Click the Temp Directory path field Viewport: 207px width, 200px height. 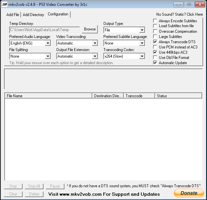(x=44, y=30)
